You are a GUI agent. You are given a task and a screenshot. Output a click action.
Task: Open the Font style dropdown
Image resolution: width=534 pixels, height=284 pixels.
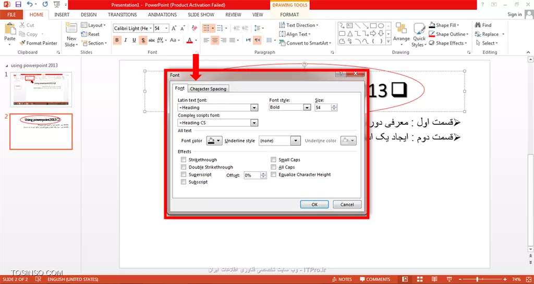point(307,107)
